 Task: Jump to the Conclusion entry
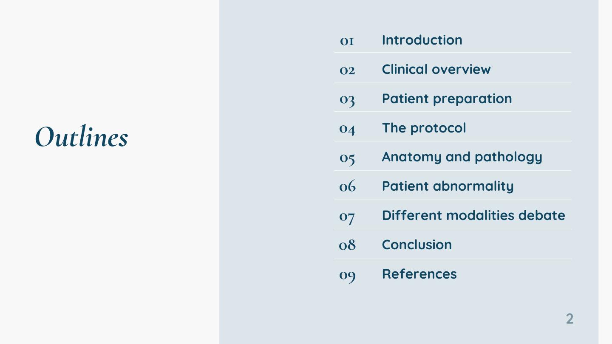(x=416, y=245)
